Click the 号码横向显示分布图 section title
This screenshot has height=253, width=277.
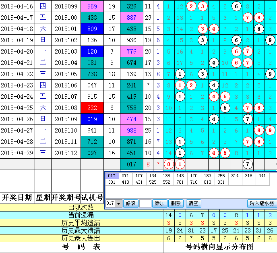click(x=220, y=247)
